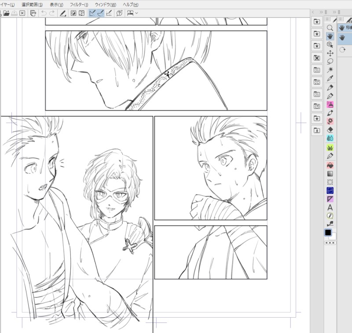Select the Eraser tool
352x333 pixels.
pos(330,130)
